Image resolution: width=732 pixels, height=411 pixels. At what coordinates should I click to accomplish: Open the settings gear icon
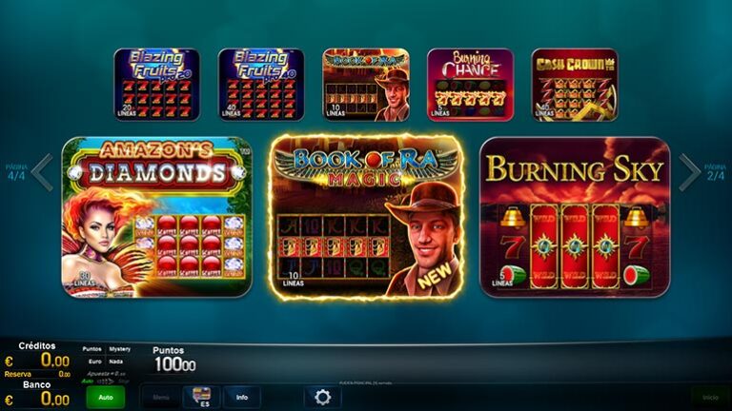coord(322,397)
